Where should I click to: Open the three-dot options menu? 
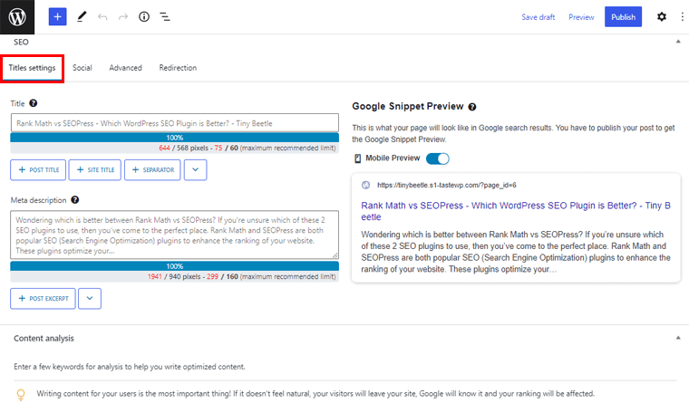point(682,16)
